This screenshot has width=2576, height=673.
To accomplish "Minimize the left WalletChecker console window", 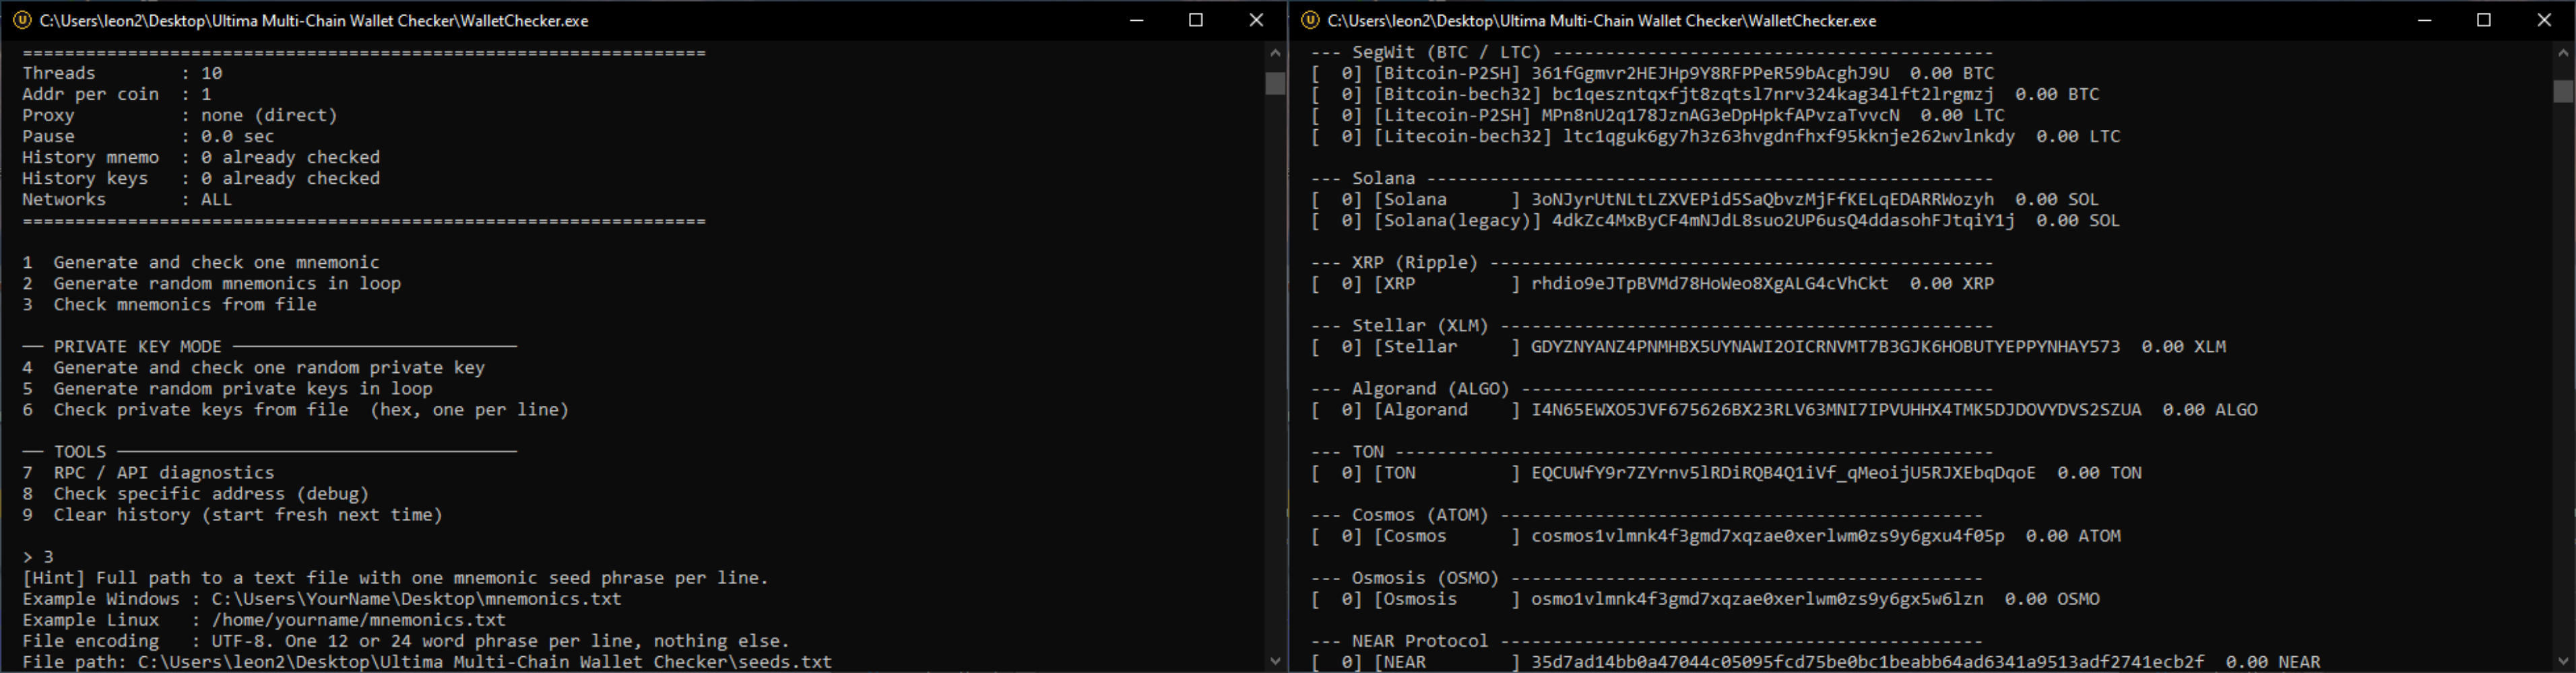I will (1136, 20).
